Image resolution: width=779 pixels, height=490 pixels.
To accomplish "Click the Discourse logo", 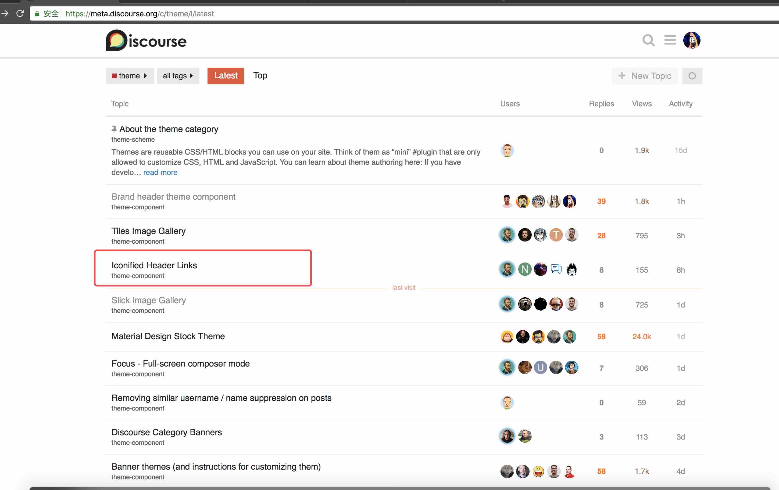I will 146,41.
